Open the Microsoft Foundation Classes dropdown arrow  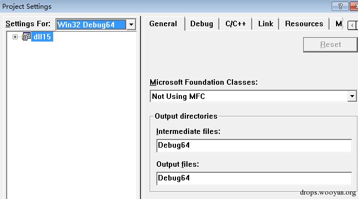(352, 96)
